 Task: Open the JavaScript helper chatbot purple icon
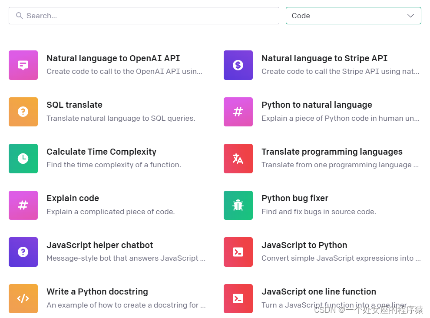click(x=23, y=252)
